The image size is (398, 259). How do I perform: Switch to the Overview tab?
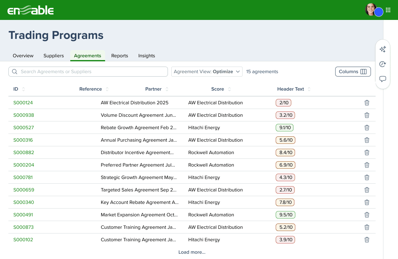coord(23,56)
